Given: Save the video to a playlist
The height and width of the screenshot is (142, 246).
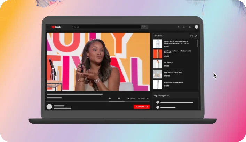Looking at the screenshot, I should [142, 98].
